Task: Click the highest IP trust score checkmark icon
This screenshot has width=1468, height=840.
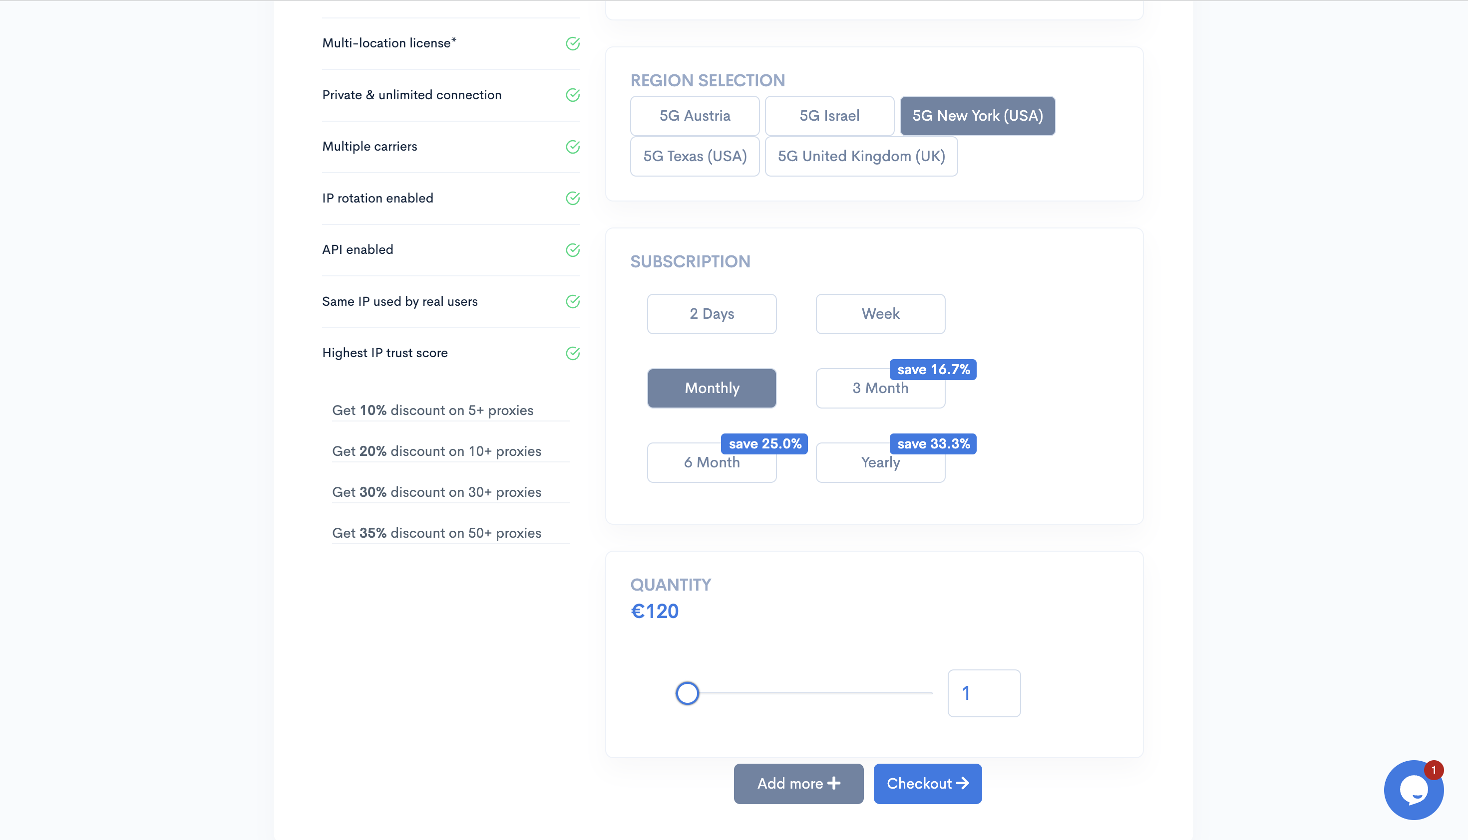Action: [573, 353]
